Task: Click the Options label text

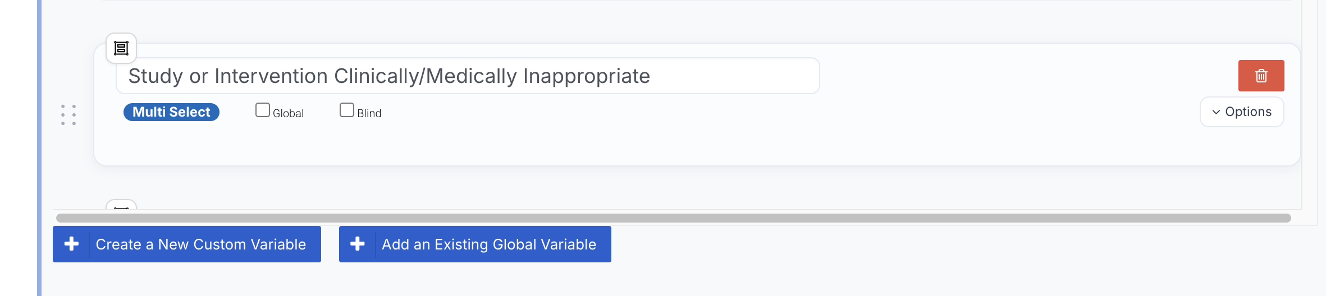Action: click(x=1248, y=112)
